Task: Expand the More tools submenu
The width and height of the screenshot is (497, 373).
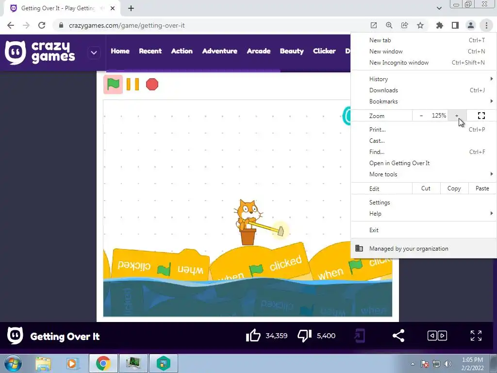Action: 424,174
